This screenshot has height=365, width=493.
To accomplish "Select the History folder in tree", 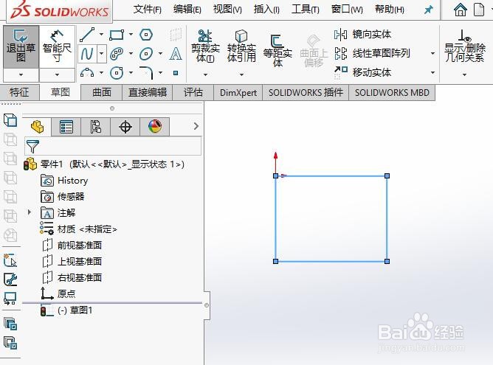I will point(64,181).
